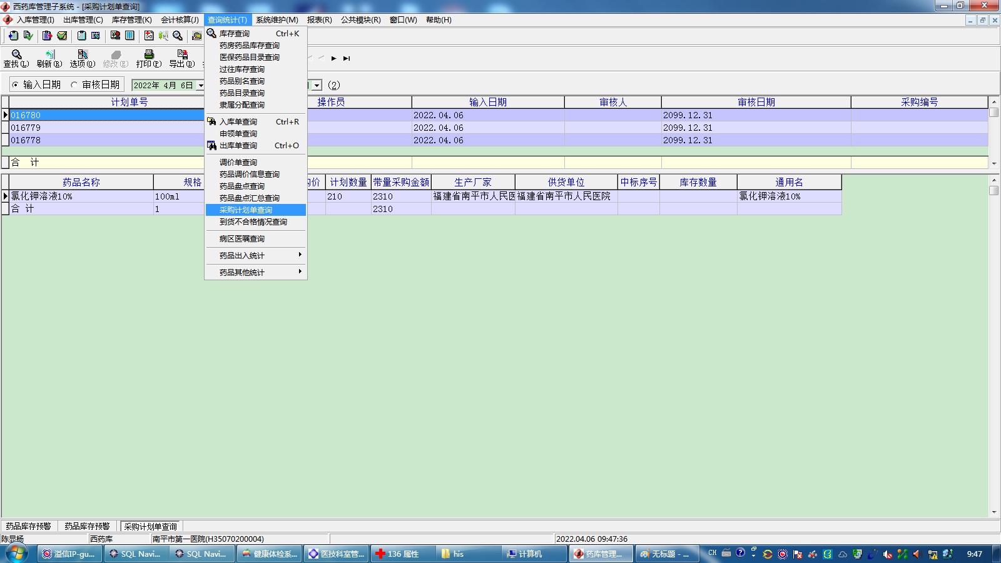The height and width of the screenshot is (563, 1001).
Task: Open the 计算机 taskbar button
Action: point(534,554)
